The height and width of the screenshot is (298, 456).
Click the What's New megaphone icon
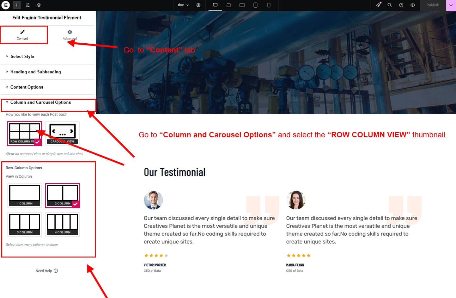tap(378, 5)
